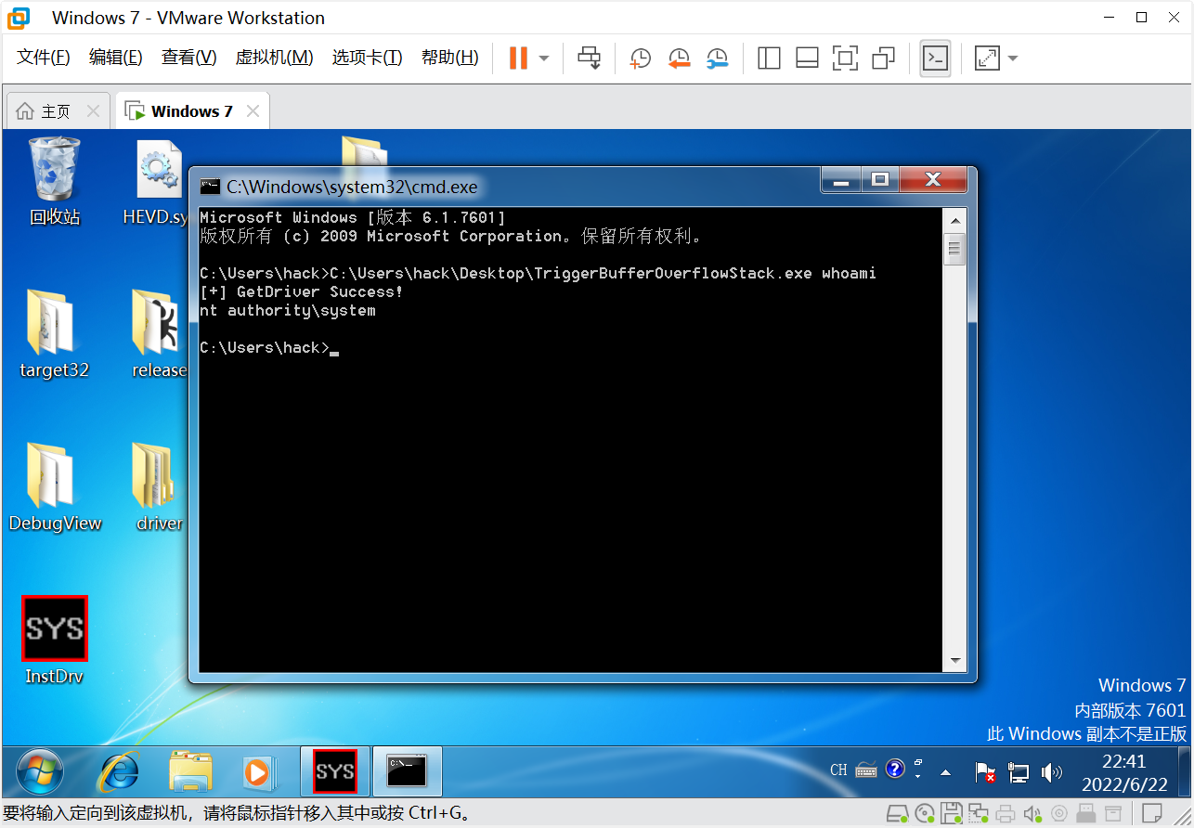Select the Windows 7 tab
Image resolution: width=1194 pixels, height=828 pixels.
coord(192,111)
